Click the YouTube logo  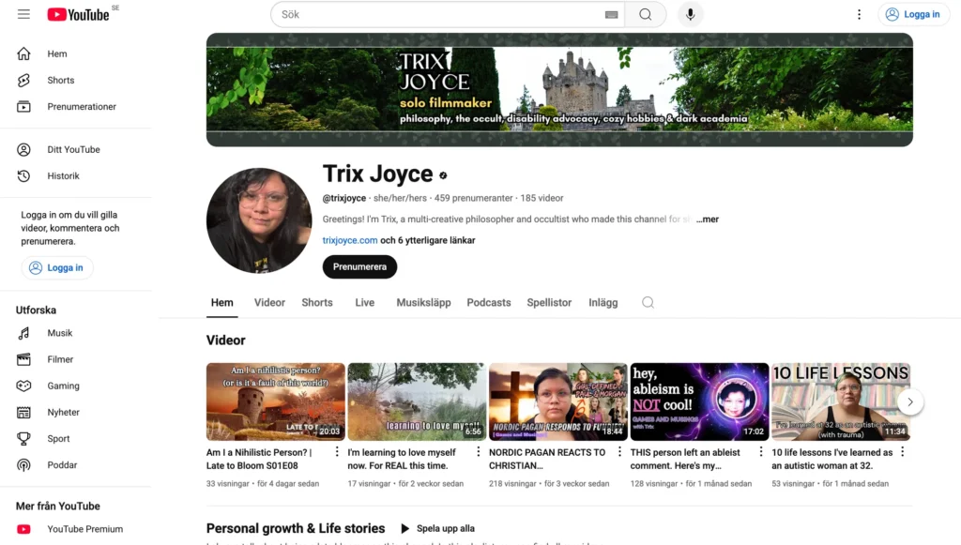[79, 14]
